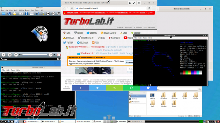Fast forward using SMPlayer forward button
The width and height of the screenshot is (220, 123).
point(50,55)
